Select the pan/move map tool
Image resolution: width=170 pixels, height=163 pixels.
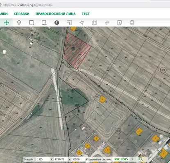pos(7,23)
